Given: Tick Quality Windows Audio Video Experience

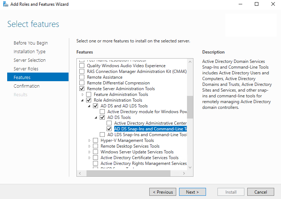Looking at the screenshot, I should pyautogui.click(x=82, y=66).
